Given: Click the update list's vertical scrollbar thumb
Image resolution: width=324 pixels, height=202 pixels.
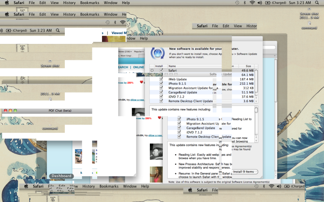Looking at the screenshot, I should click(x=256, y=81).
